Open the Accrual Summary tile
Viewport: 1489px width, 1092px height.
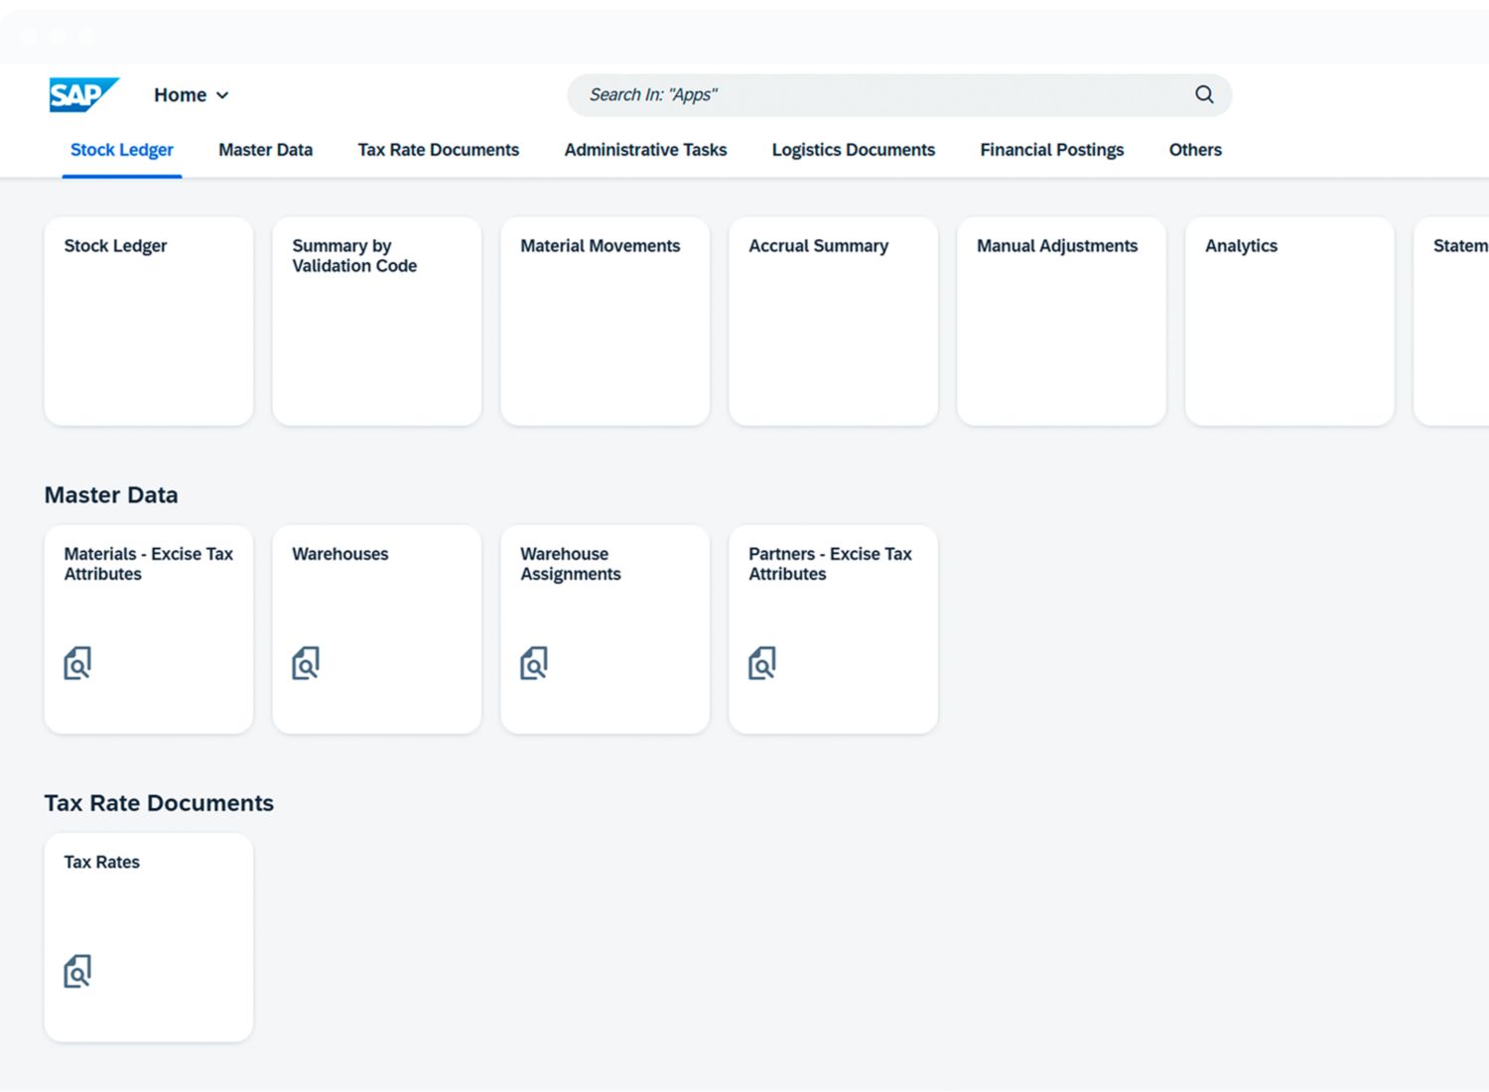coord(834,322)
